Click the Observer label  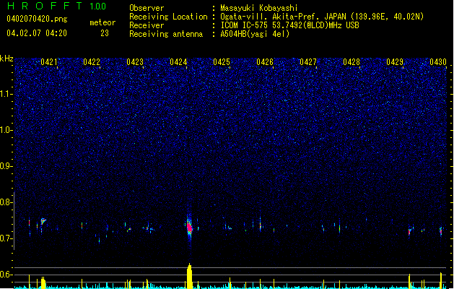pyautogui.click(x=147, y=8)
